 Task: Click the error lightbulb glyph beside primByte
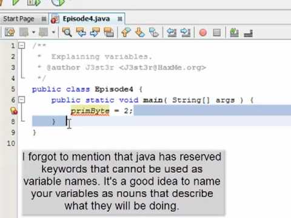[x=14, y=111]
